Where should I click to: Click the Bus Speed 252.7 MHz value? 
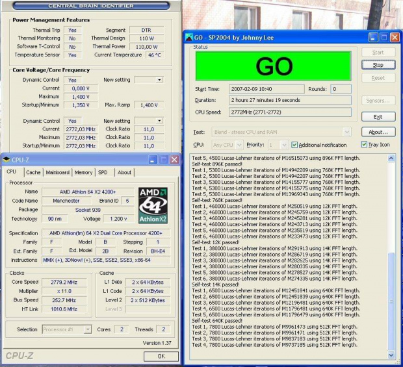pyautogui.click(x=64, y=300)
